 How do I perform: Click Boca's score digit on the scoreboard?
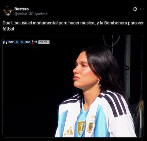17,42
